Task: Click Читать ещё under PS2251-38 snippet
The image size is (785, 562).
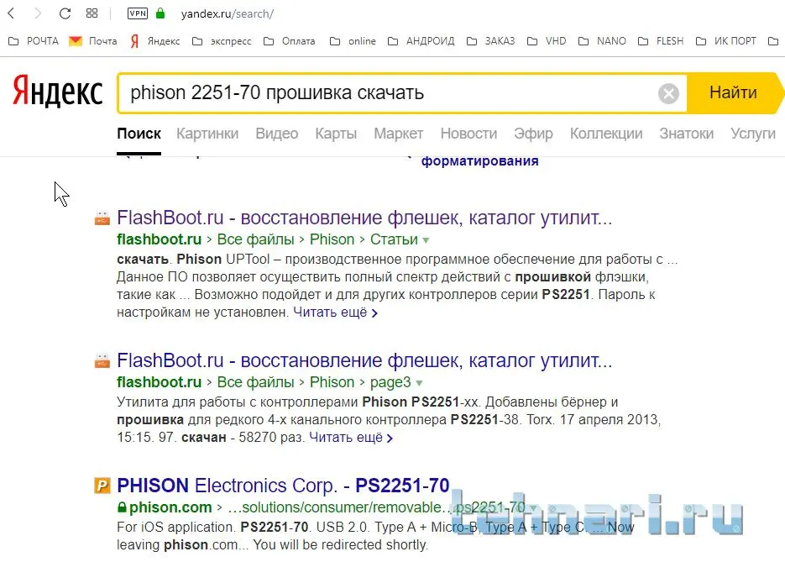Action: (x=351, y=438)
